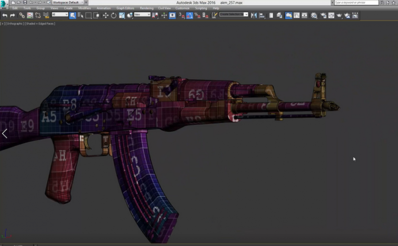
Task: Open the redo history dropdown arrow
Action: click(44, 3)
